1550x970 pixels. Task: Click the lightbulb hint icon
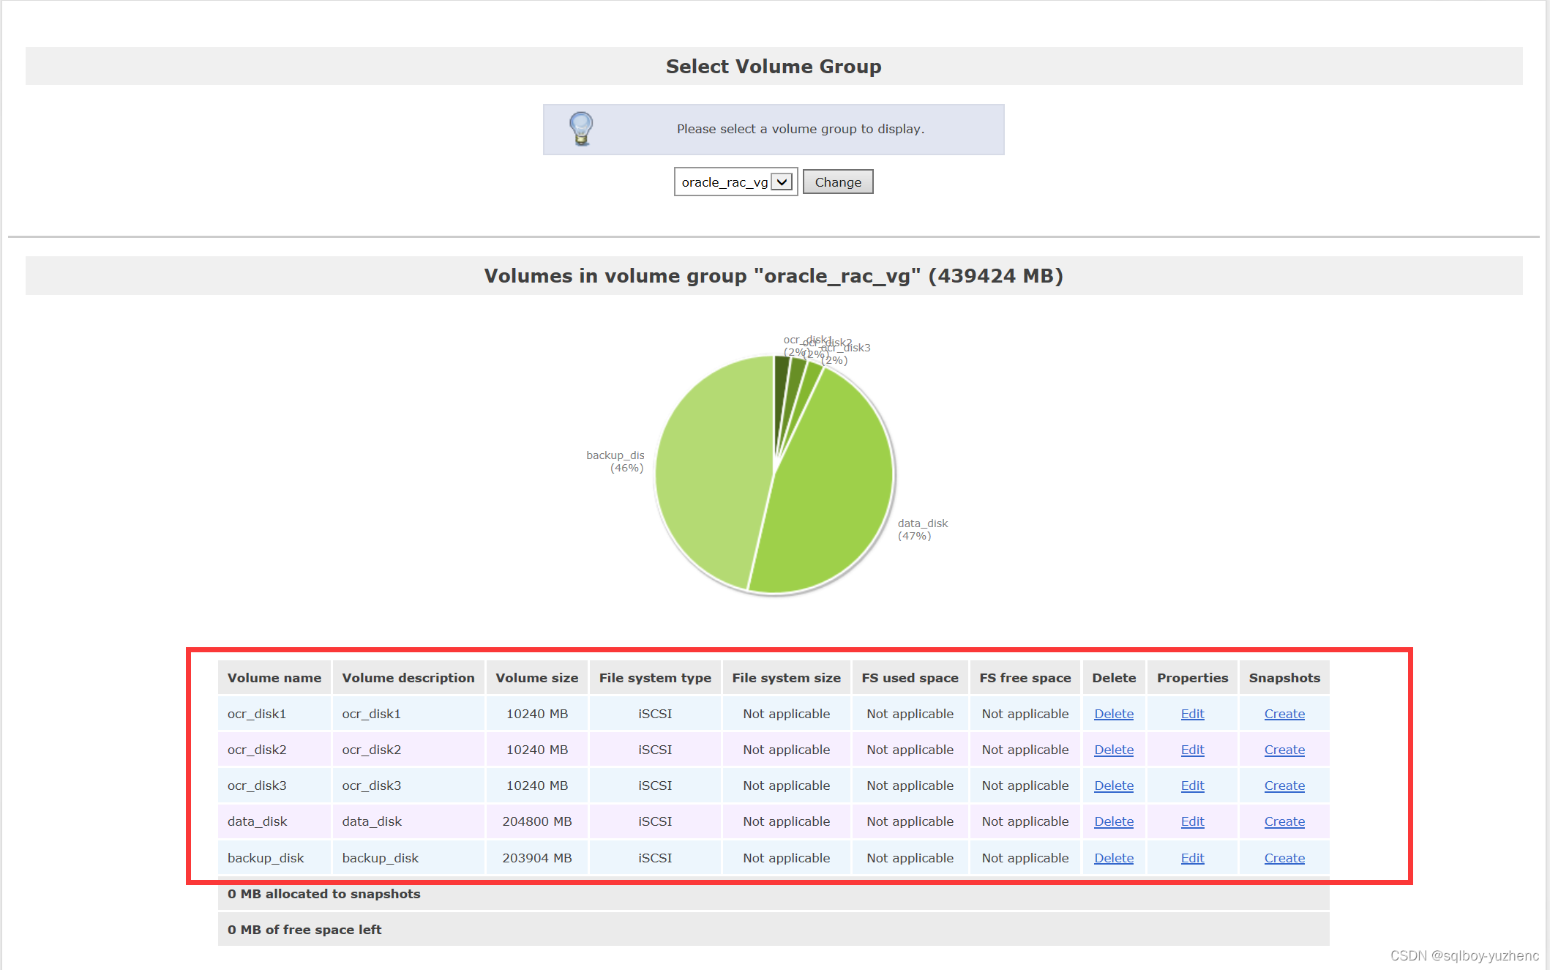[x=580, y=128]
